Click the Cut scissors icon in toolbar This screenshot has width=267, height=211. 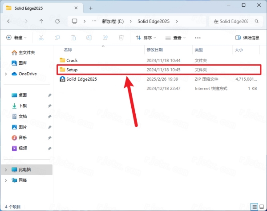pyautogui.click(x=41, y=38)
